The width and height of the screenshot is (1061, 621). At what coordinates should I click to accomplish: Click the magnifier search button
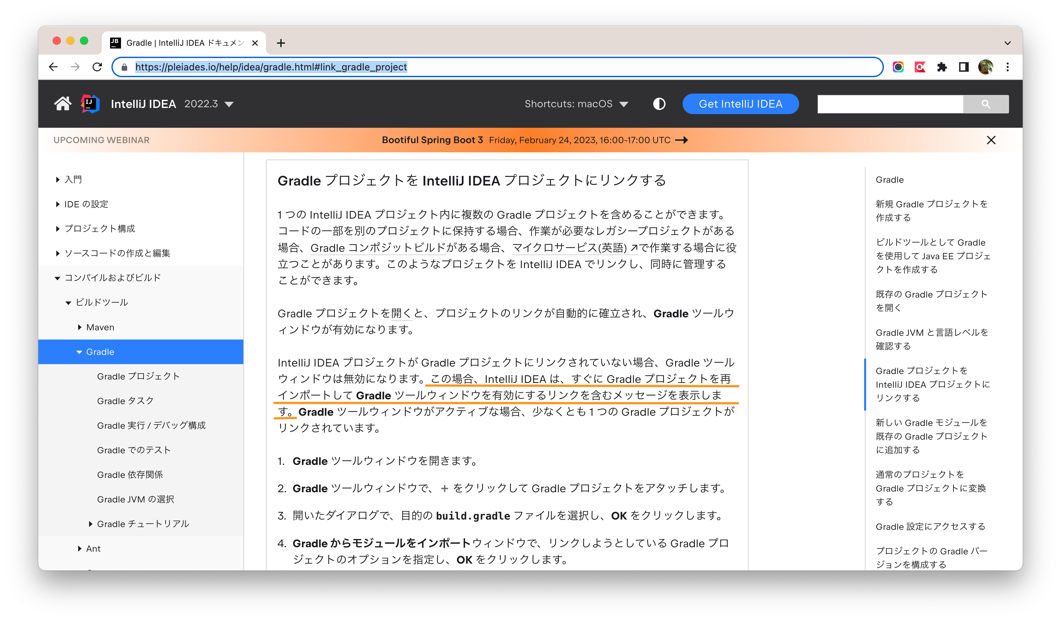click(986, 104)
